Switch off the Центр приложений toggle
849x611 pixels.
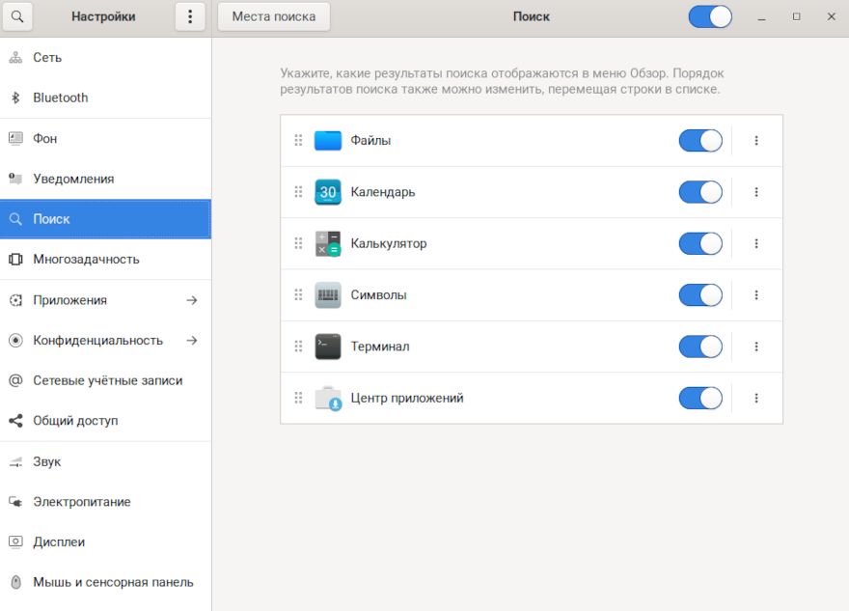coord(699,398)
